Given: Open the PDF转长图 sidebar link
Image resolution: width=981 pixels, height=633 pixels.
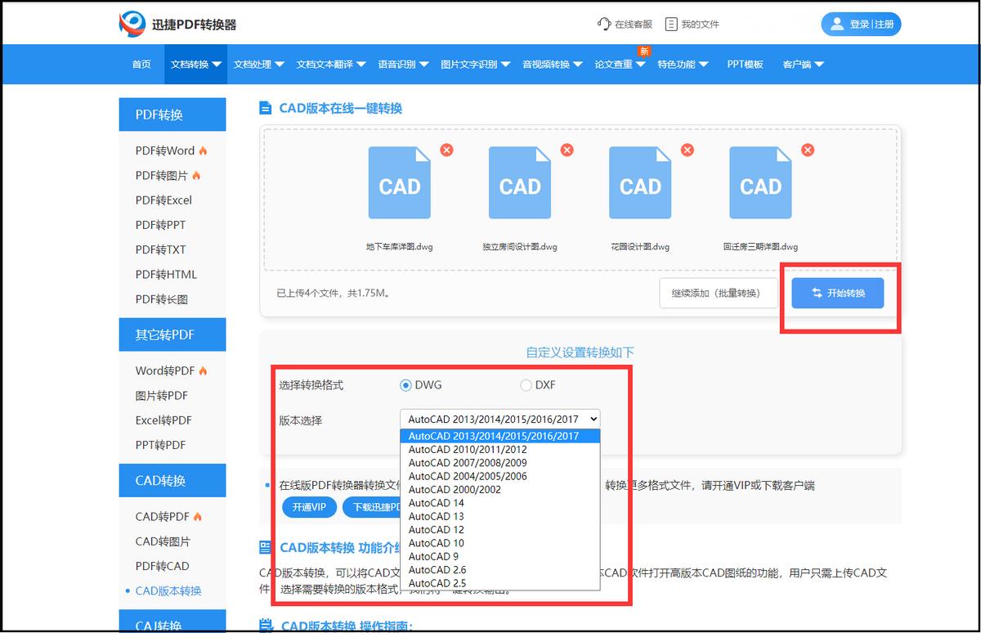Looking at the screenshot, I should click(163, 299).
